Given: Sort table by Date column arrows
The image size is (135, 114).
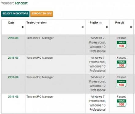Looking at the screenshot, I should point(23,27).
